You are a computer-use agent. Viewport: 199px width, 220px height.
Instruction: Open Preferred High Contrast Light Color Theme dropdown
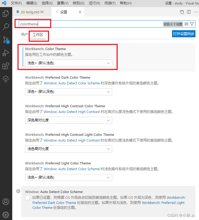(69, 149)
